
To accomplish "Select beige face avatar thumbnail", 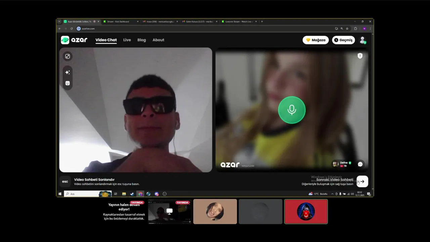I will pos(215,211).
